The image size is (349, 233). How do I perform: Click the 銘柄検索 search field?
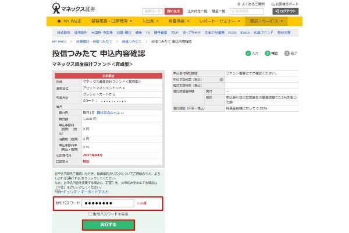pyautogui.click(x=247, y=11)
